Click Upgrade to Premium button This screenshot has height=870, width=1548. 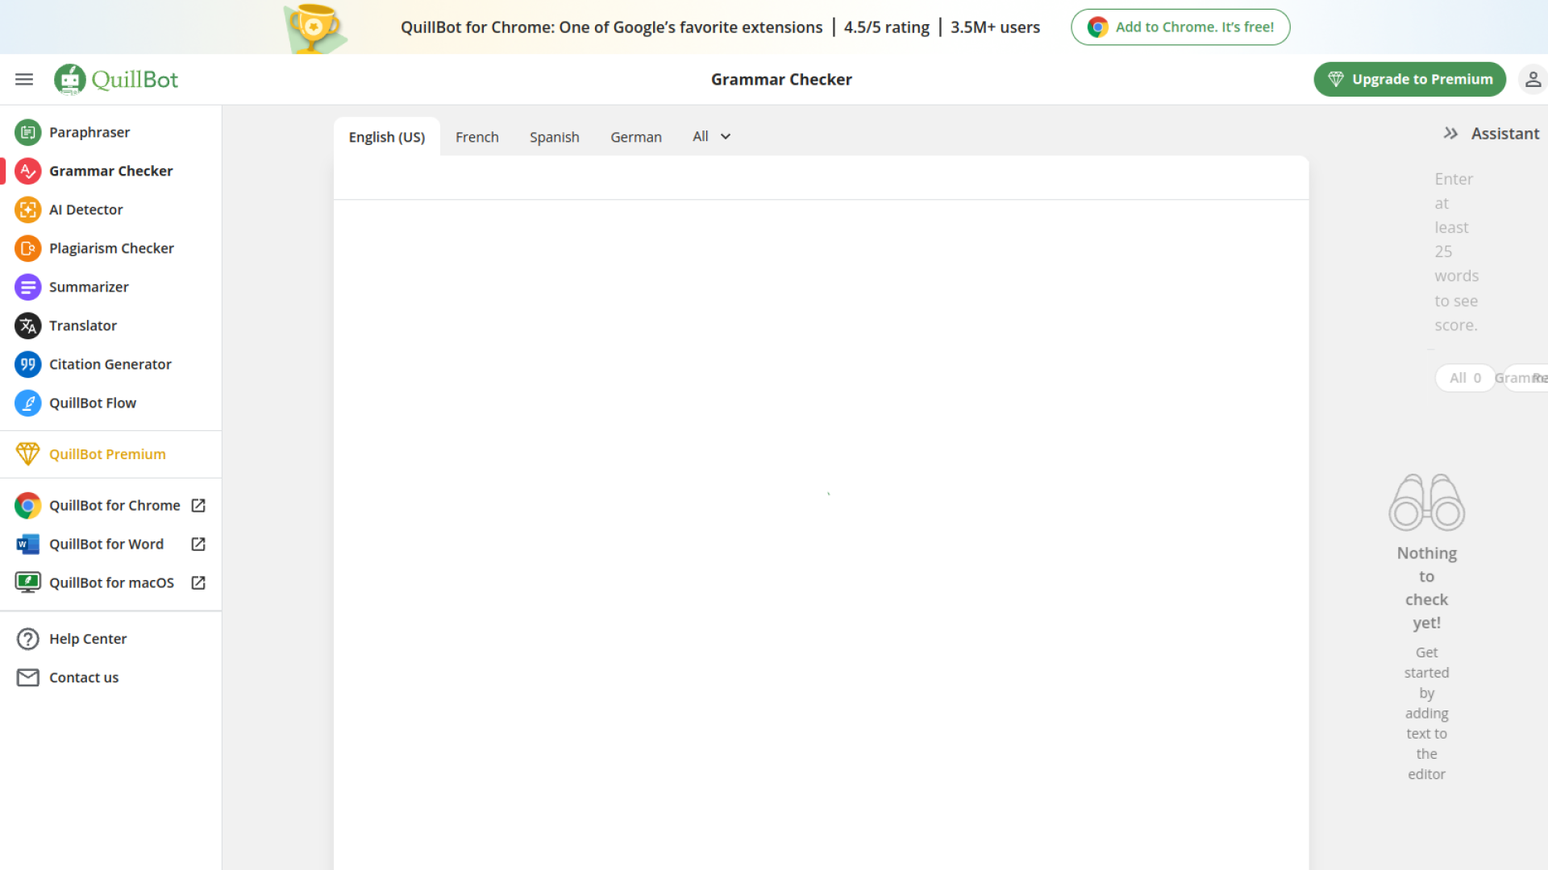click(x=1409, y=79)
